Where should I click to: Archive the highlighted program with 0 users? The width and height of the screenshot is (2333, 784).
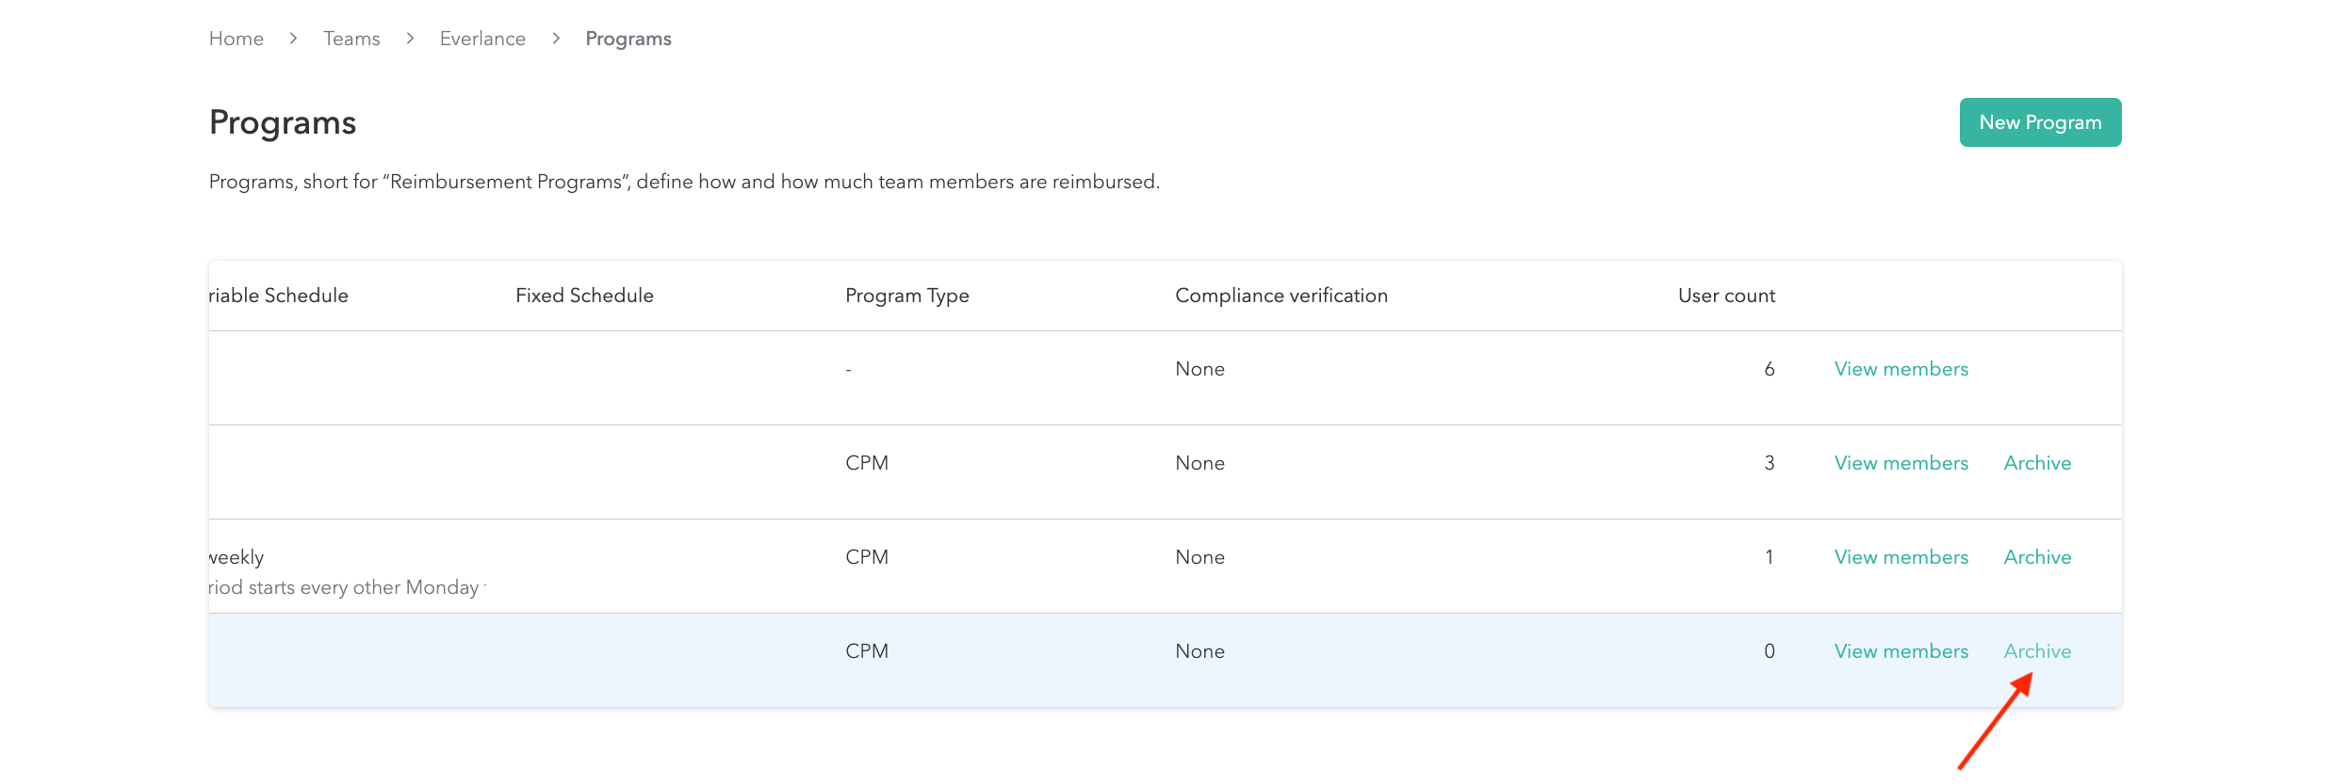click(2037, 651)
